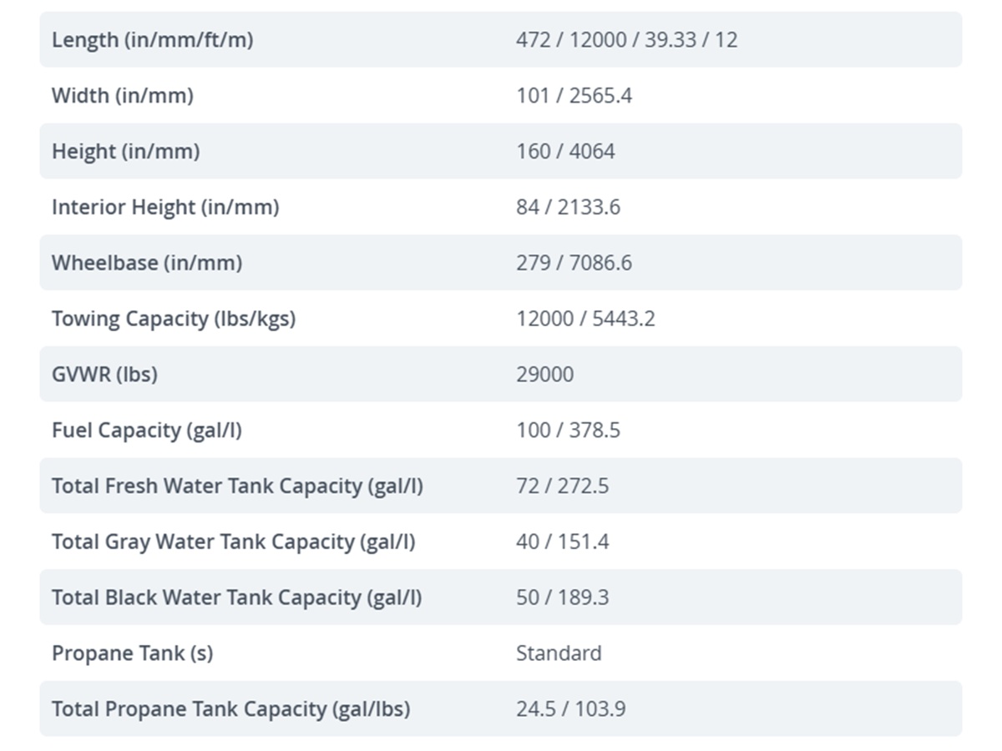Click the Propane Tank value Standard
This screenshot has width=1002, height=751.
coord(559,653)
